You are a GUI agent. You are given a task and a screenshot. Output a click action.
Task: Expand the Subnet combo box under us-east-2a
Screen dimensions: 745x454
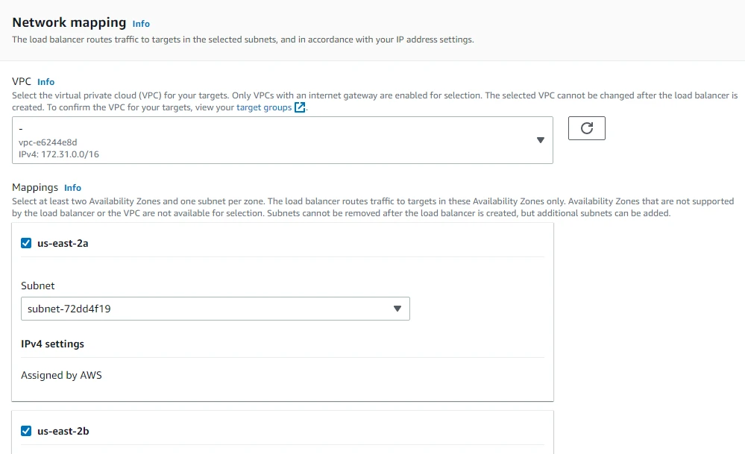[216, 308]
